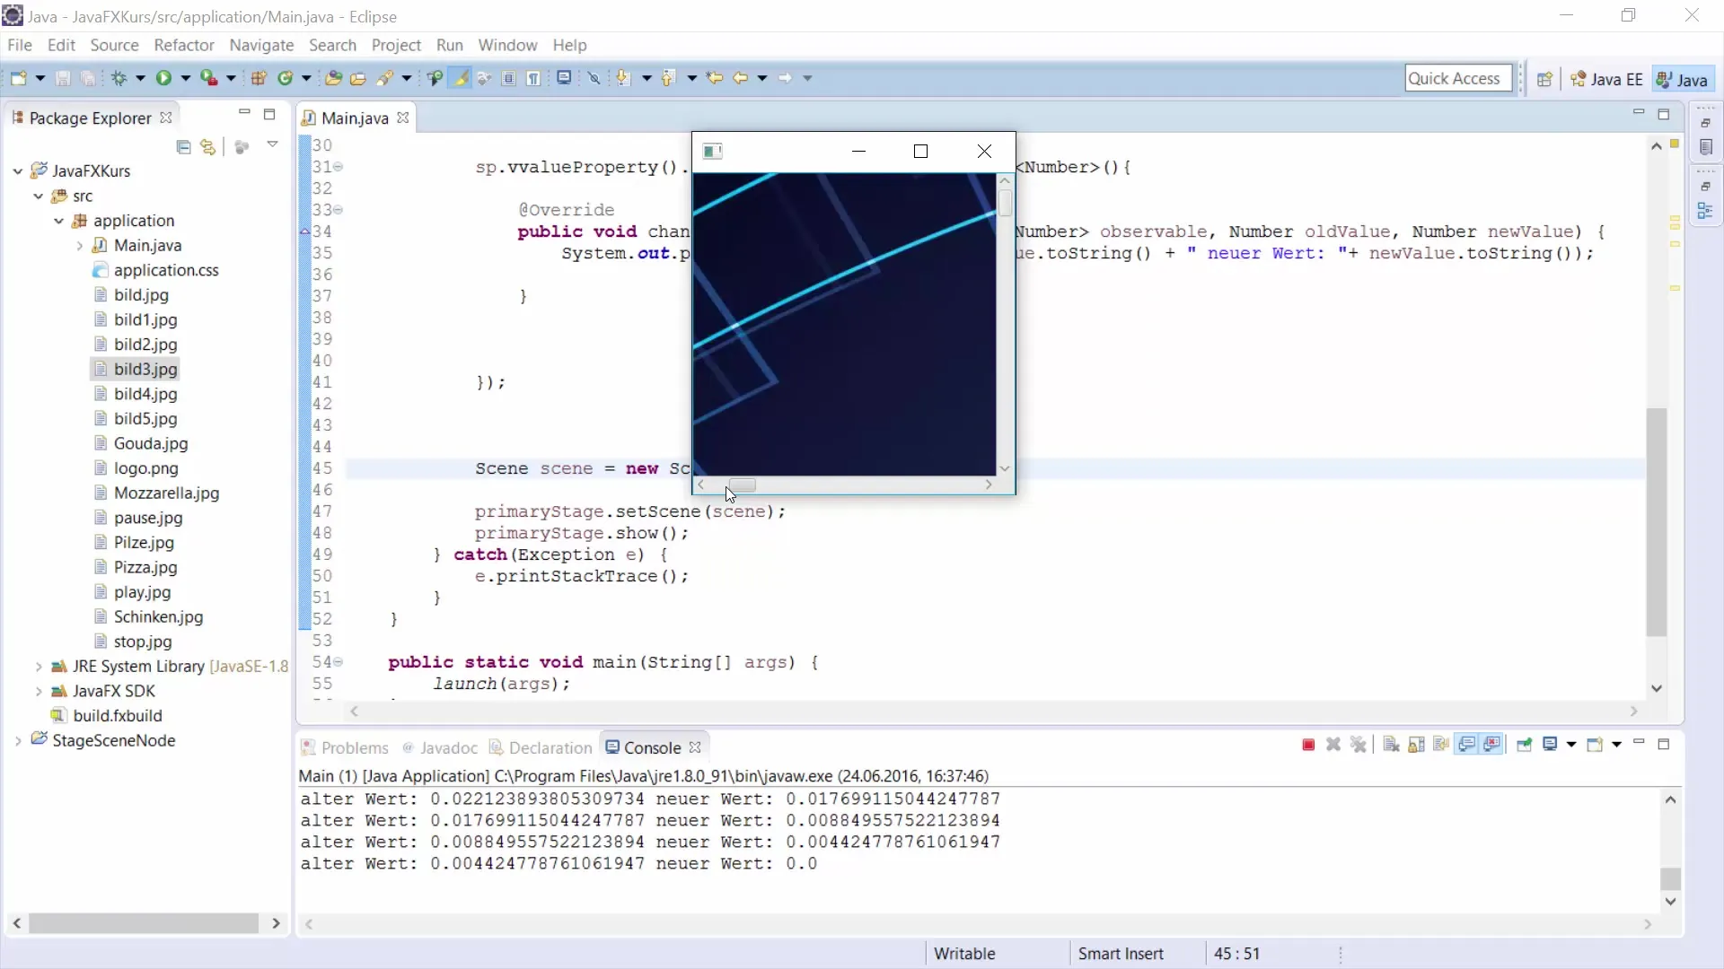This screenshot has width=1724, height=969.
Task: Click Clear Console icon
Action: click(1391, 745)
